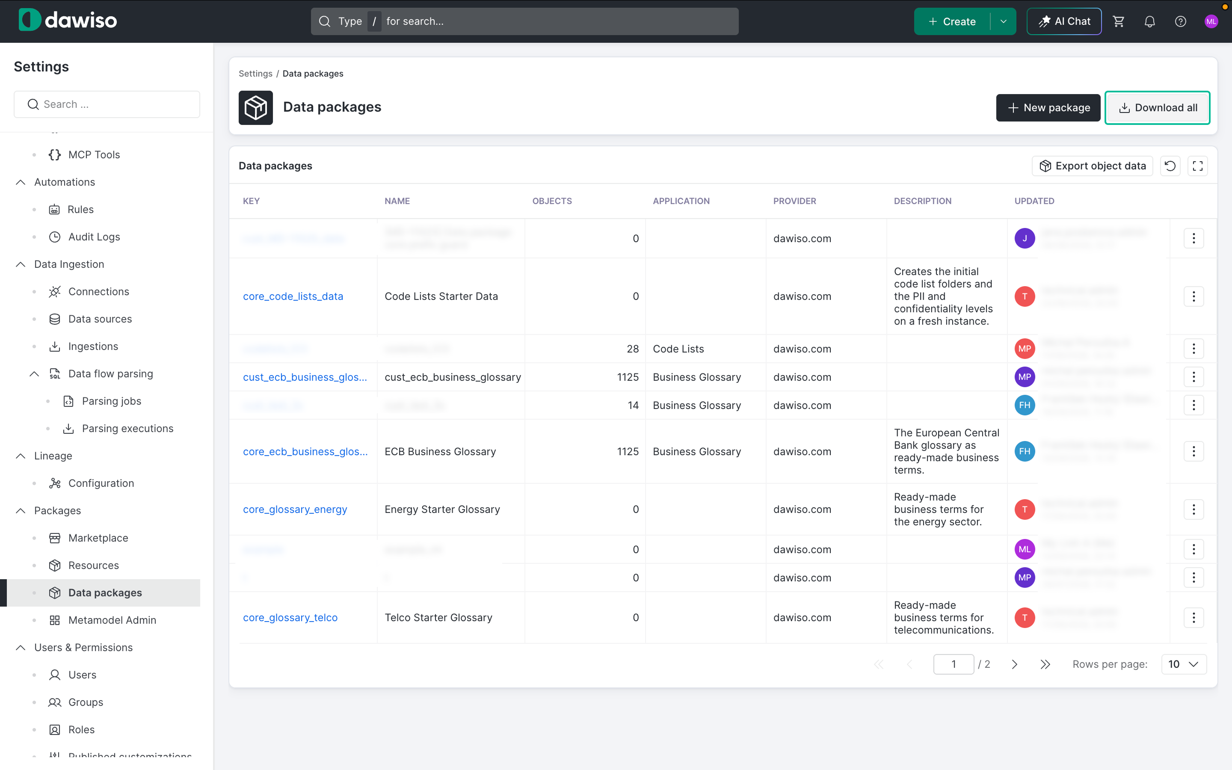Open row actions for first table row
1232x770 pixels.
(1193, 238)
